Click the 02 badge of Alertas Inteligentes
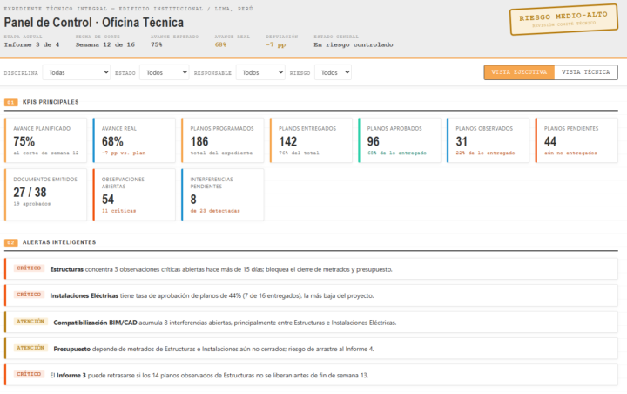 click(10, 242)
